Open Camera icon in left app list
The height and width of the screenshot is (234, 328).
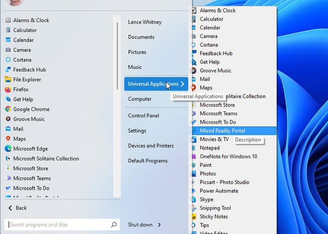click(x=8, y=50)
